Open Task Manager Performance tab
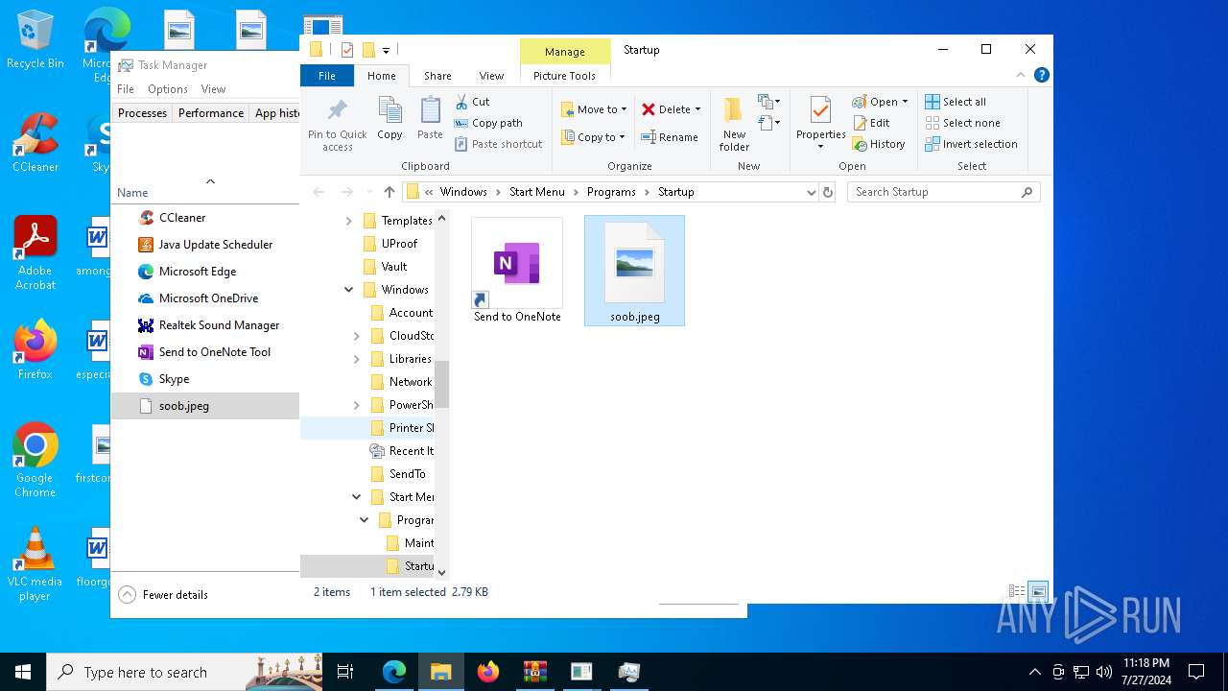The image size is (1228, 691). click(211, 113)
